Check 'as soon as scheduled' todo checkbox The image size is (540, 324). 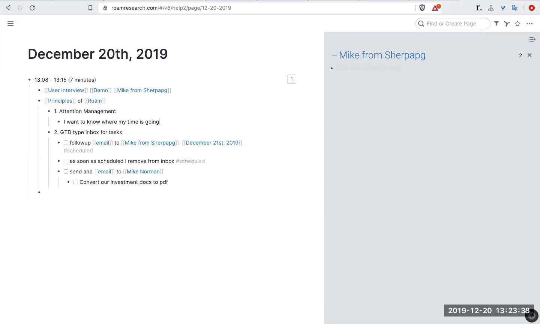pyautogui.click(x=66, y=161)
